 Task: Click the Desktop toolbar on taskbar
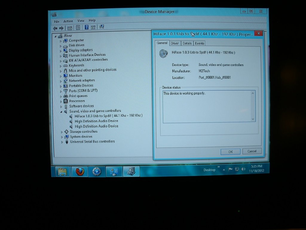(209, 170)
